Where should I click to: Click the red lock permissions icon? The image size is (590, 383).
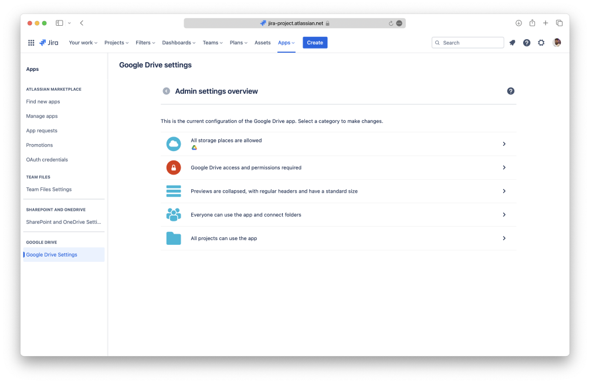(x=174, y=167)
